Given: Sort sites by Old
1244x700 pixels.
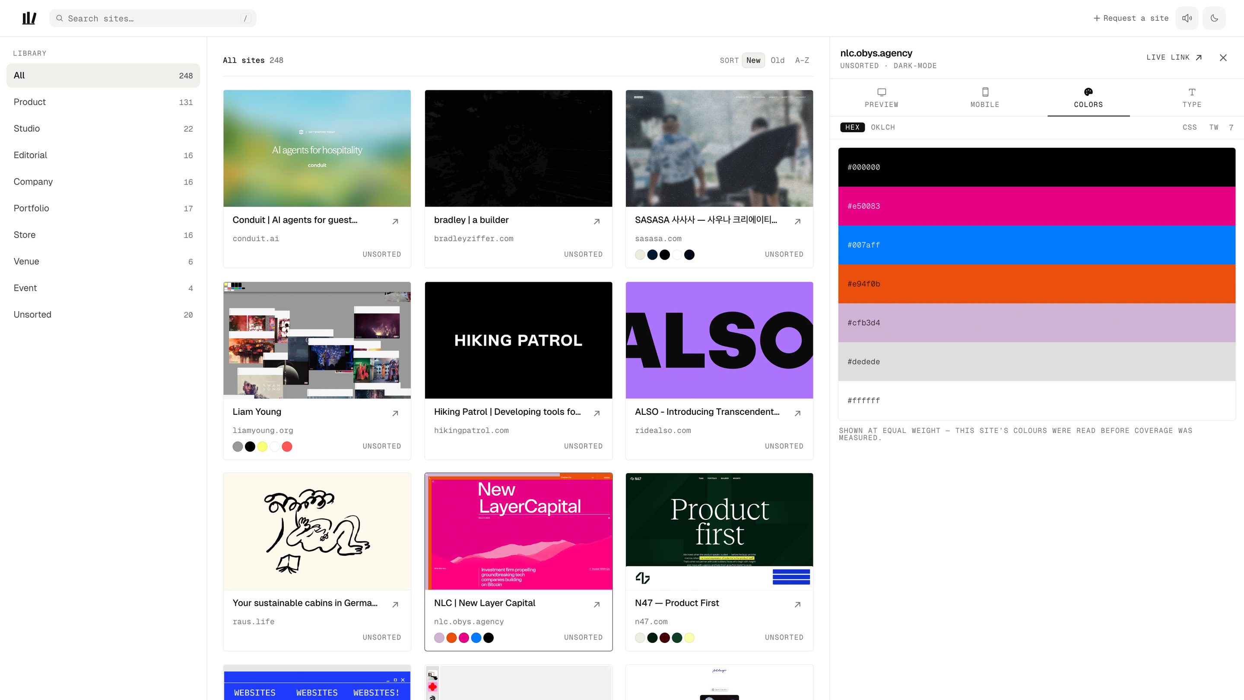Looking at the screenshot, I should (777, 60).
